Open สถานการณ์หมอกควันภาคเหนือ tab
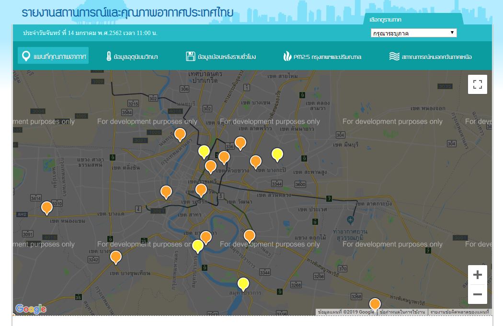Screen dimensions: 503x326 (x=430, y=57)
